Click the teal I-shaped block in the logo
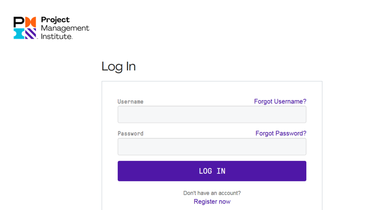382x210 pixels. pos(19,34)
